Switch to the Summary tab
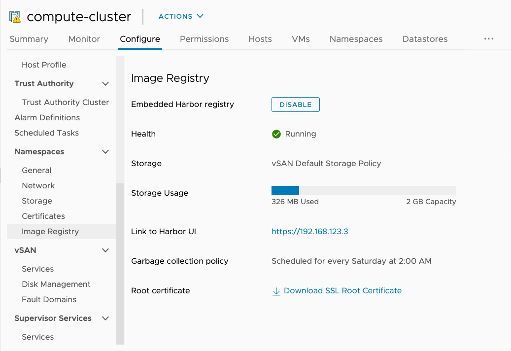 click(29, 39)
